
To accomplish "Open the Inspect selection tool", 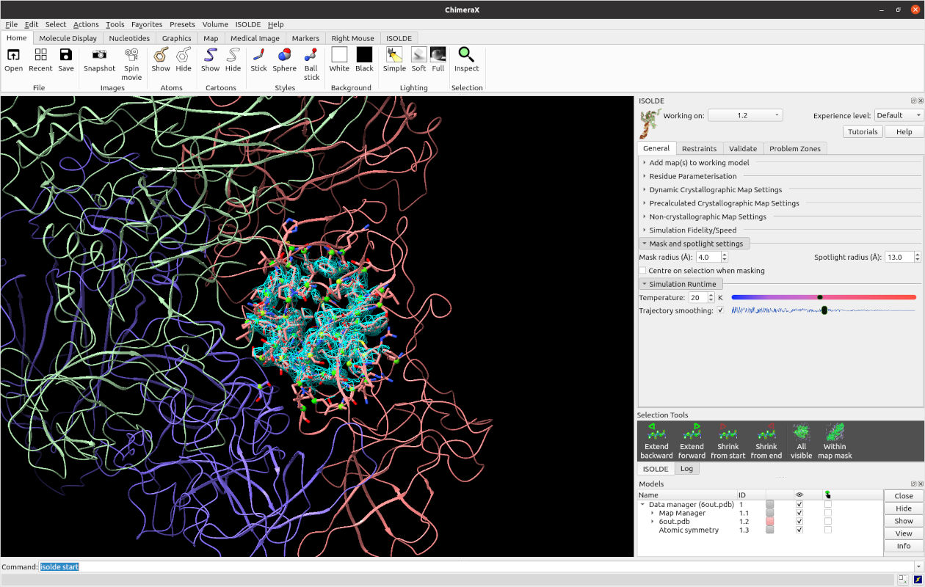I will click(x=466, y=60).
